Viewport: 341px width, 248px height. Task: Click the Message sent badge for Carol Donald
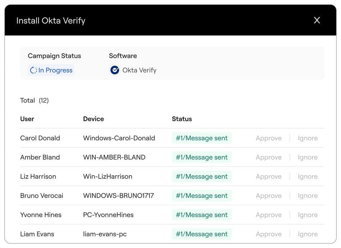tap(202, 138)
